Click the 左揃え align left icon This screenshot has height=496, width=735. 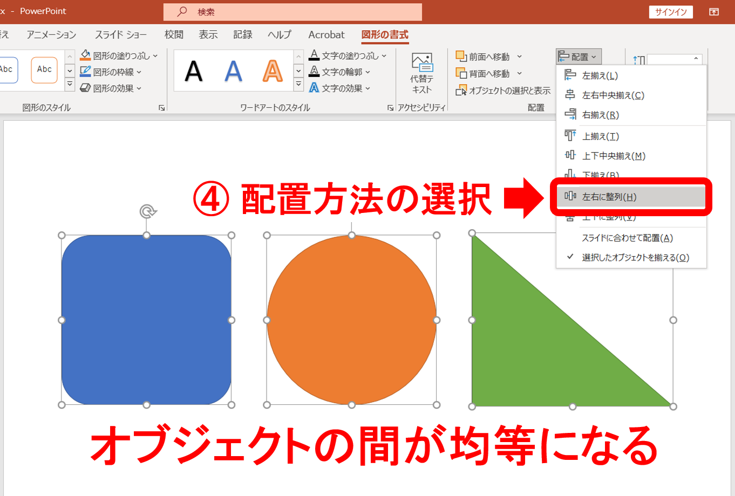click(x=570, y=75)
